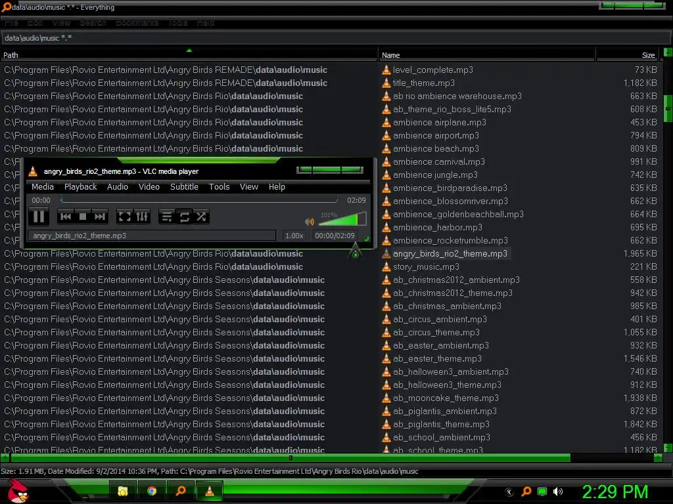Screen dimensions: 673x504
Task: Sort by Path column header
Action: point(189,55)
